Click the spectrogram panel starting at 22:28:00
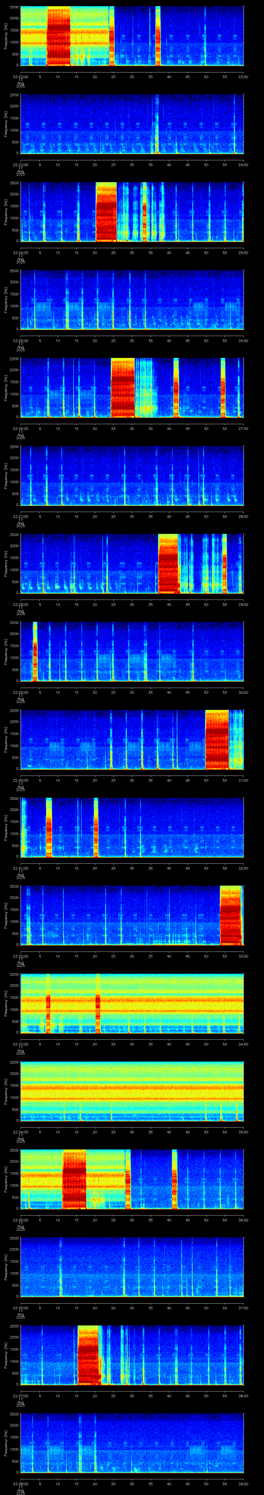Image resolution: width=264 pixels, height=1495 pixels. click(132, 564)
